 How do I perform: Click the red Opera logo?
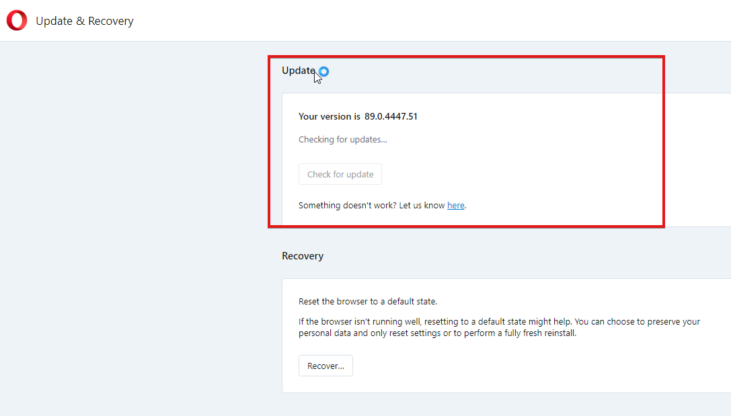(x=17, y=20)
